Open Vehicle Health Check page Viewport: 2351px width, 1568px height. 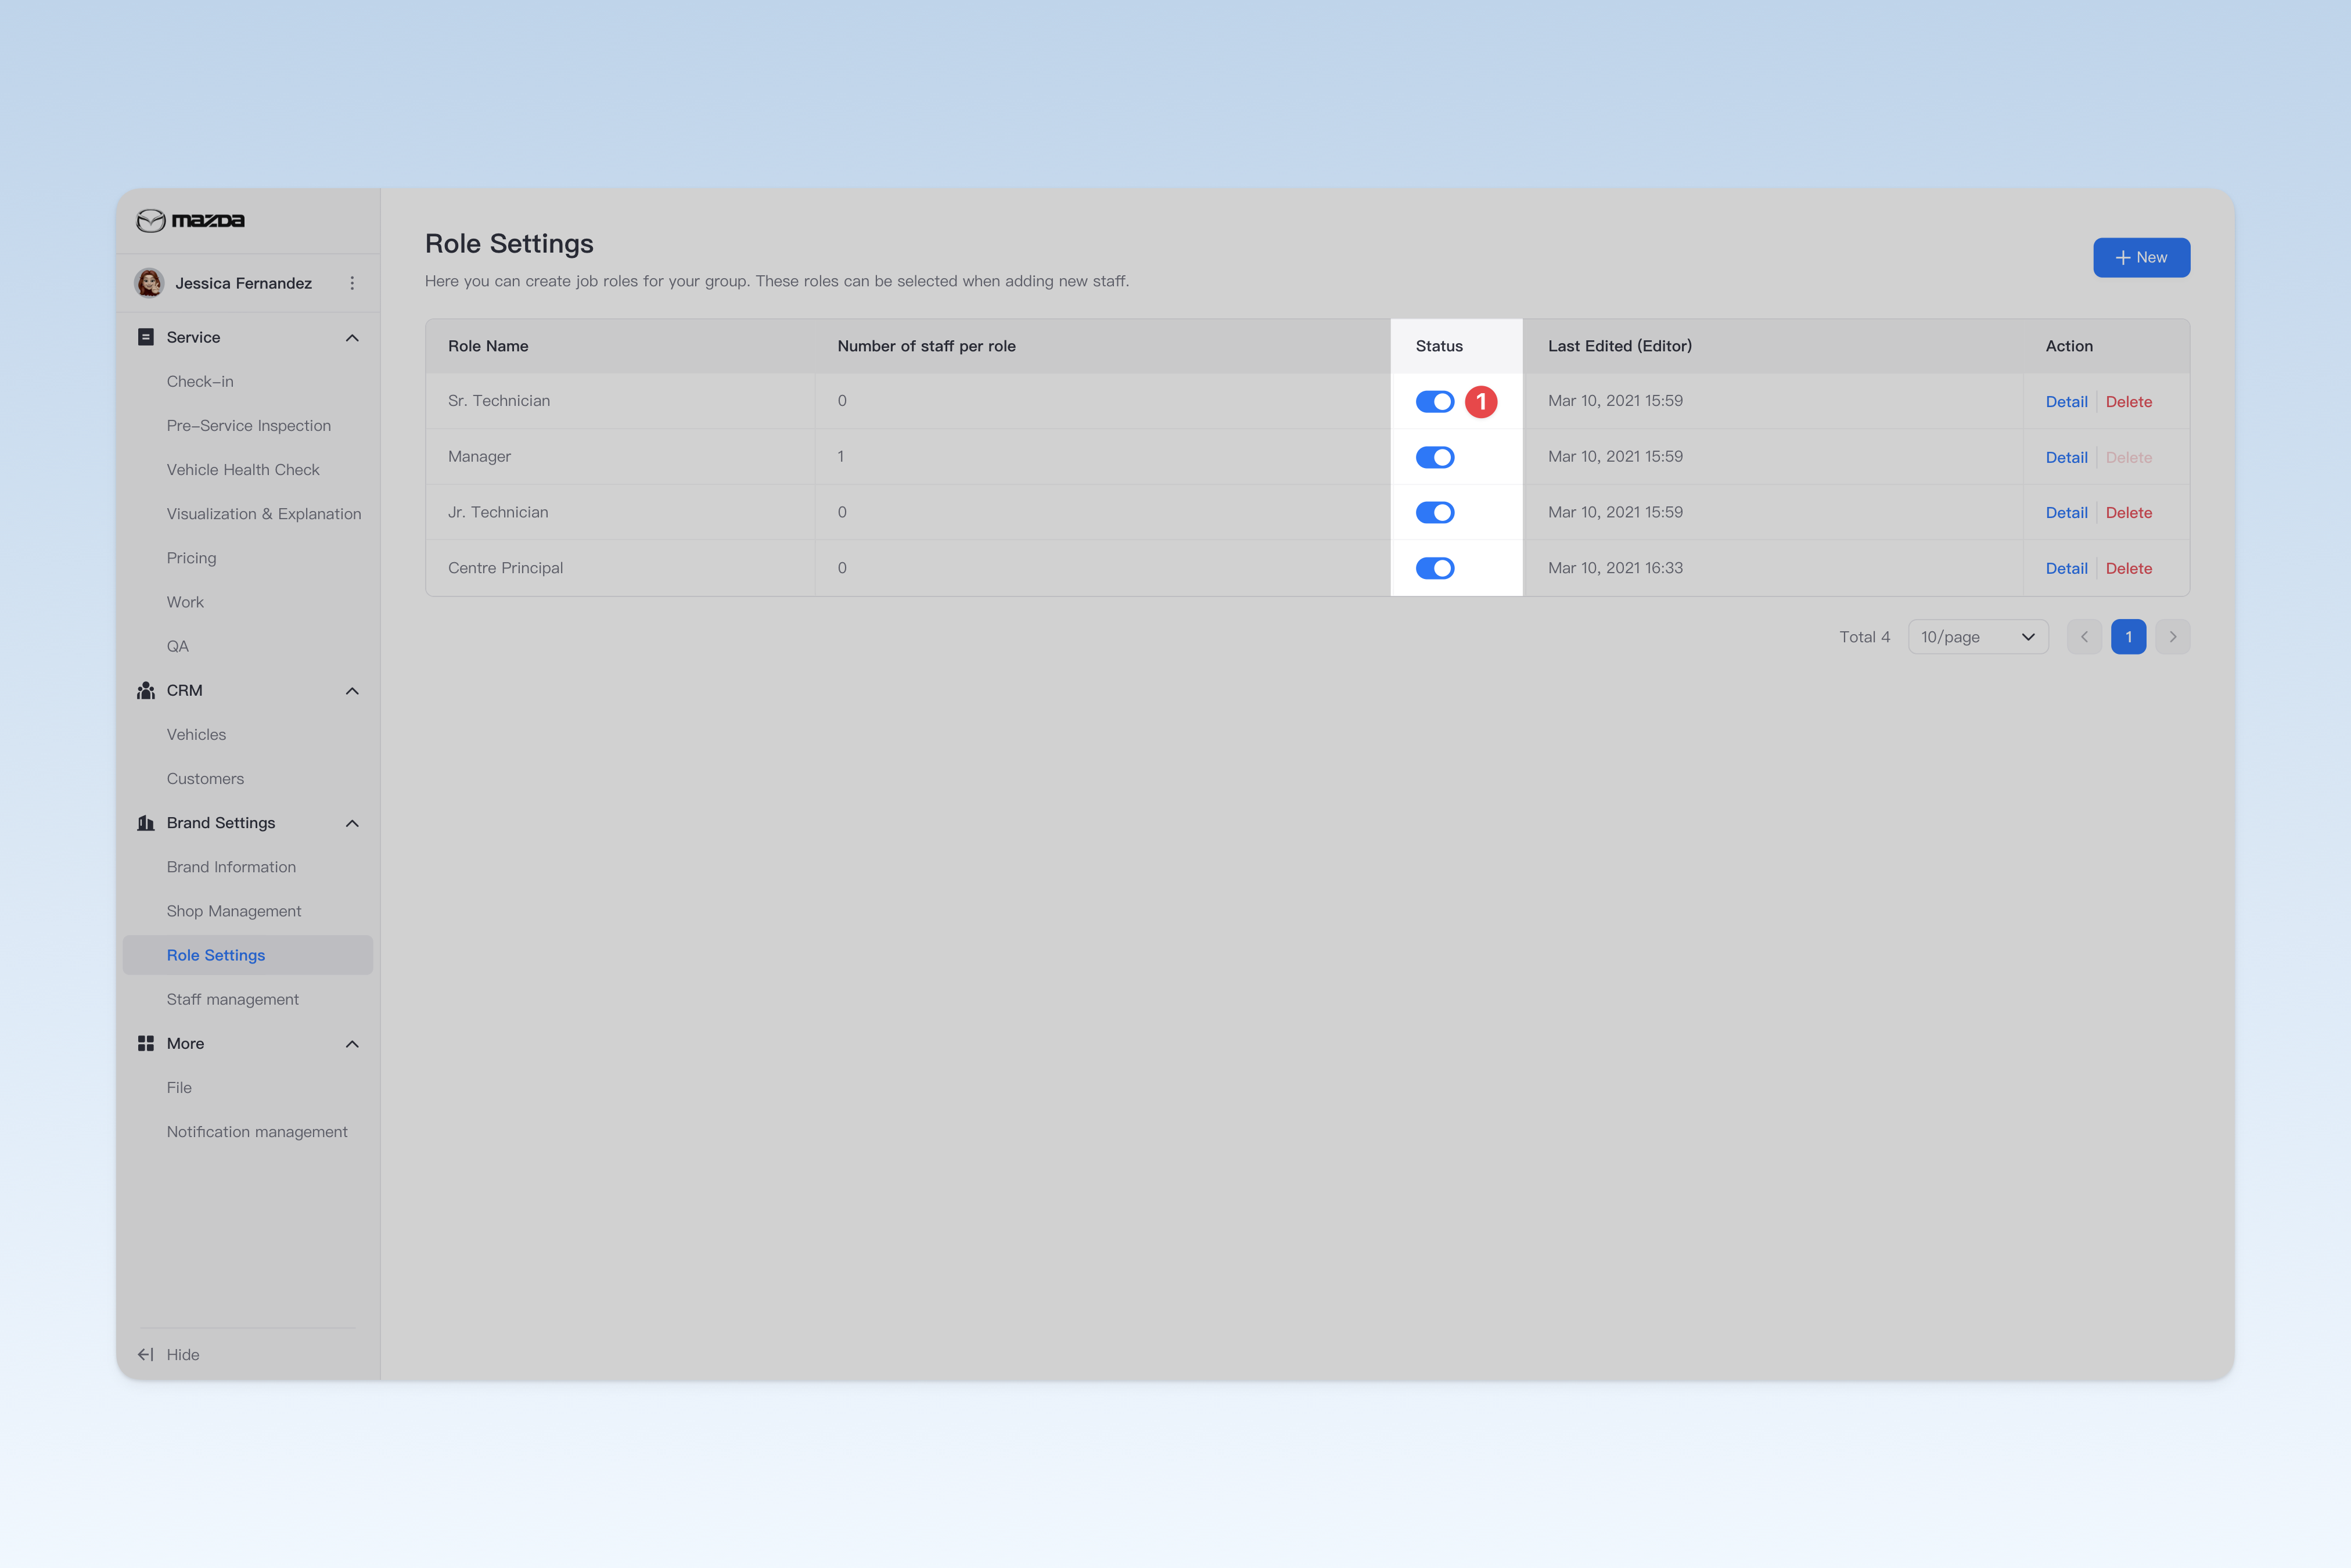click(243, 469)
